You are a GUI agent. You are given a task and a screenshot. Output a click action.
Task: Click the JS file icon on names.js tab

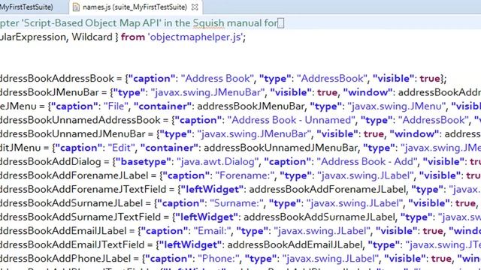pyautogui.click(x=75, y=7)
